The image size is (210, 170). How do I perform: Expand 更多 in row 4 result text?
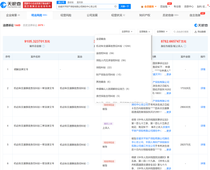(x=169, y=131)
